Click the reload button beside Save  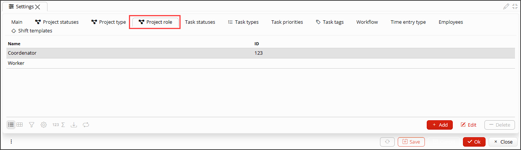pyautogui.click(x=387, y=142)
